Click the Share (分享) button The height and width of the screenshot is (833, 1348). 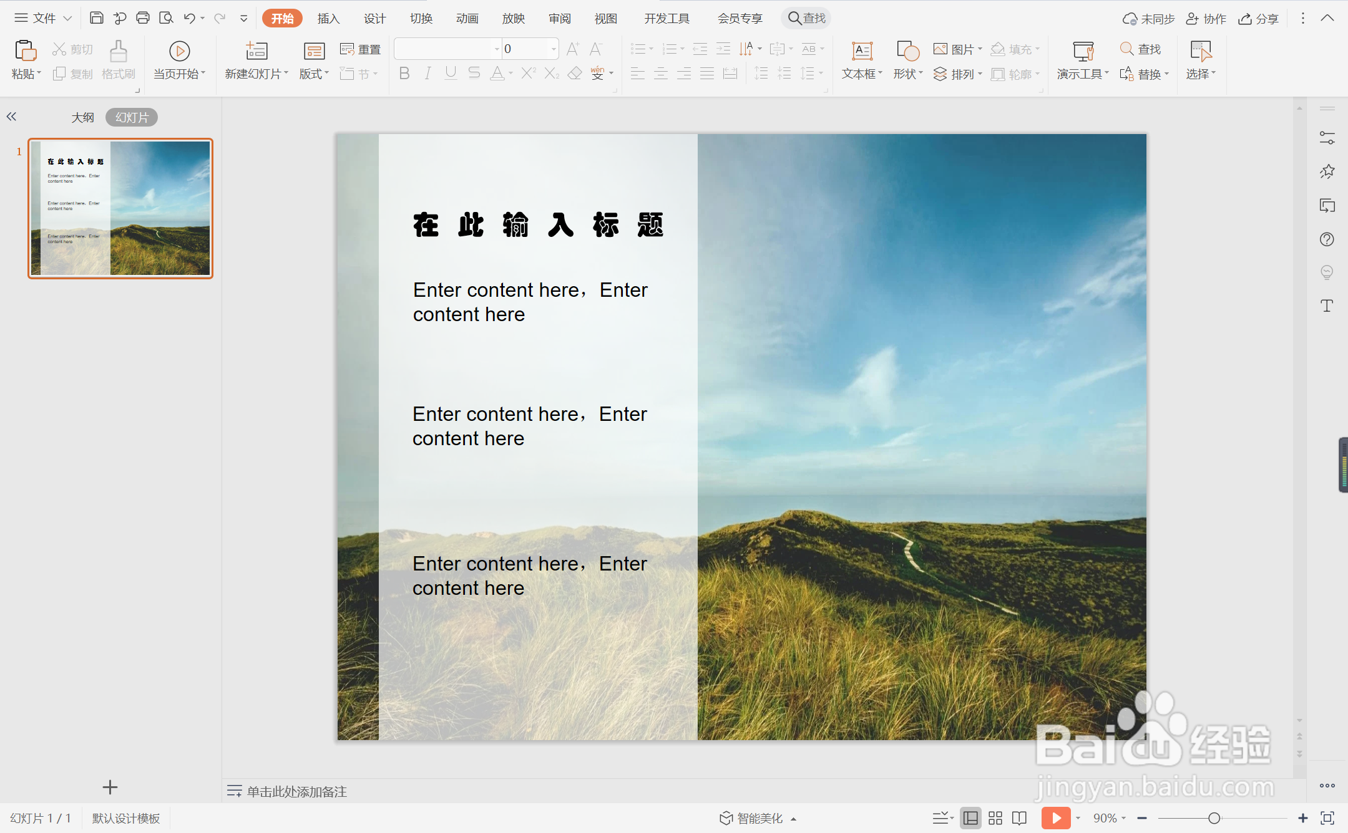[1259, 18]
